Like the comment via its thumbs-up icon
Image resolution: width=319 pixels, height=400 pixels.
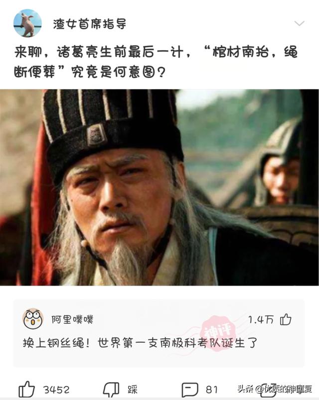click(286, 319)
